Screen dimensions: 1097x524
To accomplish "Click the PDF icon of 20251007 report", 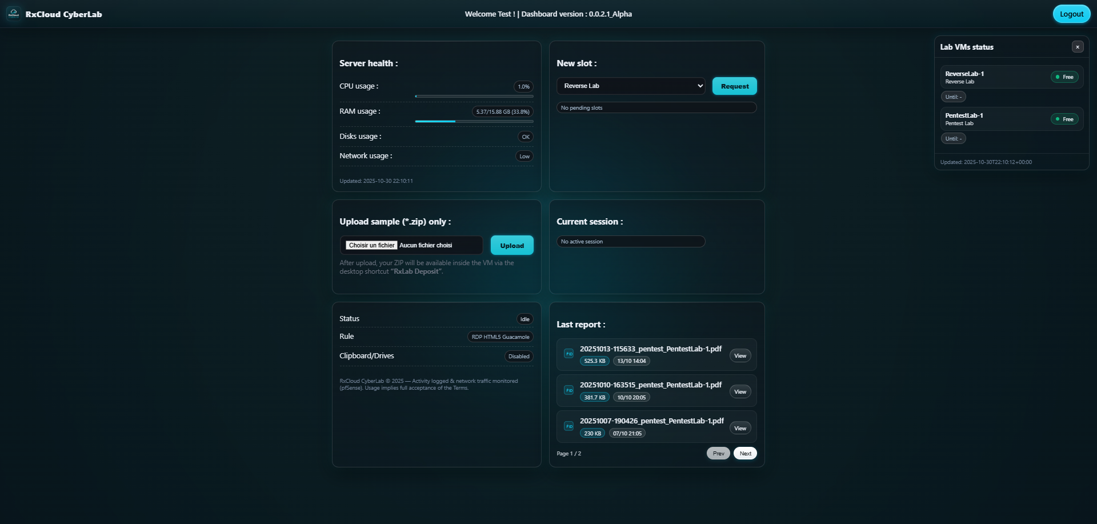I will pyautogui.click(x=568, y=426).
